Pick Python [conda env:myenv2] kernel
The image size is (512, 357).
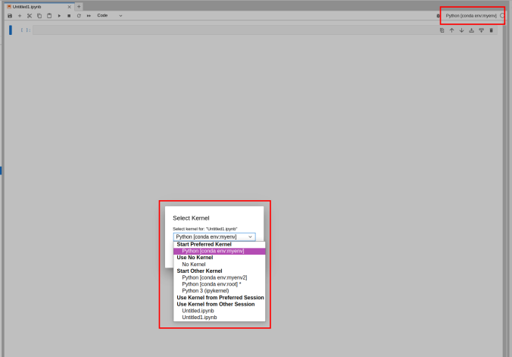click(214, 277)
